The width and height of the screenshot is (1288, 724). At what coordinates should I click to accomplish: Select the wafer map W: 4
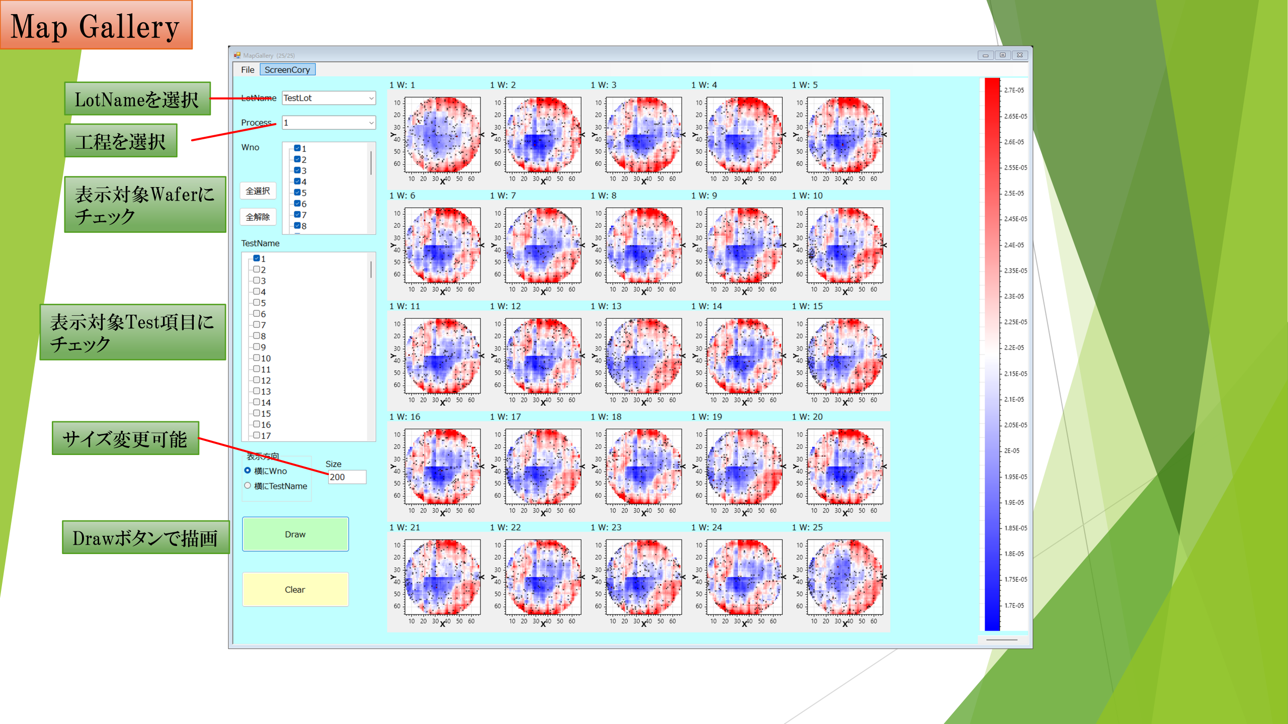(x=744, y=135)
